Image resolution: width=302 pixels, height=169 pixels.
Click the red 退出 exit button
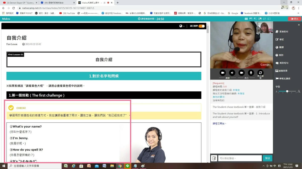[294, 19]
